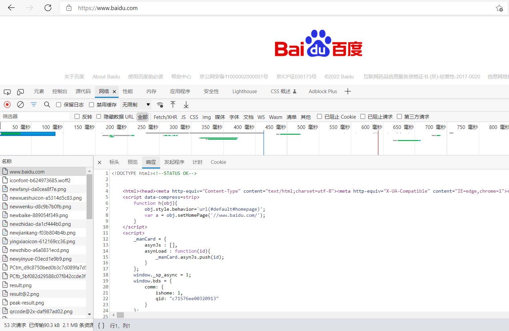Filter requests by 字体 type
The image size is (509, 331).
[234, 117]
